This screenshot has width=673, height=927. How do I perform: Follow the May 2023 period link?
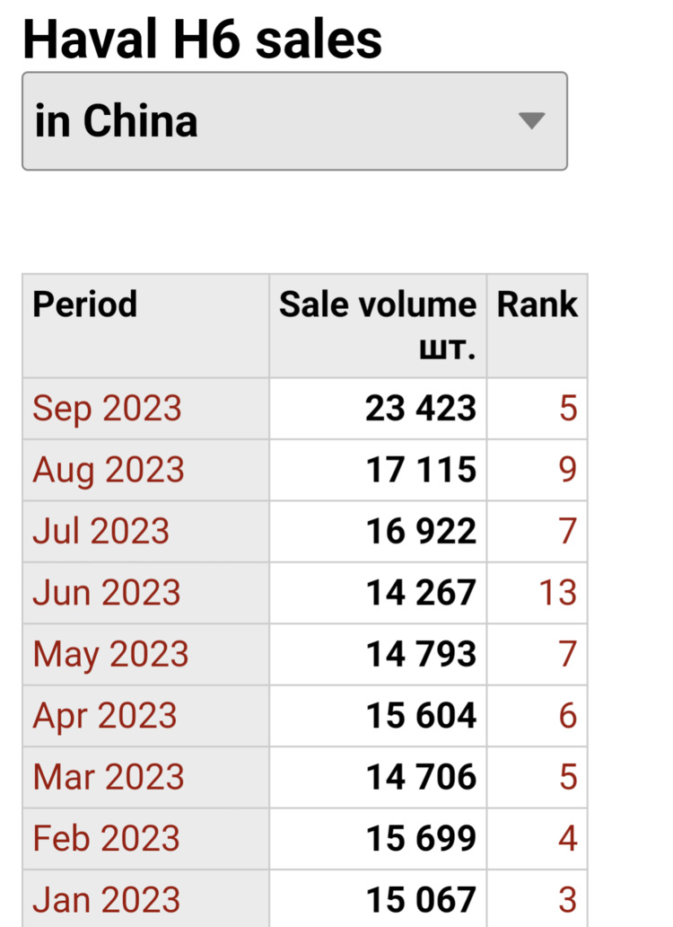click(x=110, y=655)
